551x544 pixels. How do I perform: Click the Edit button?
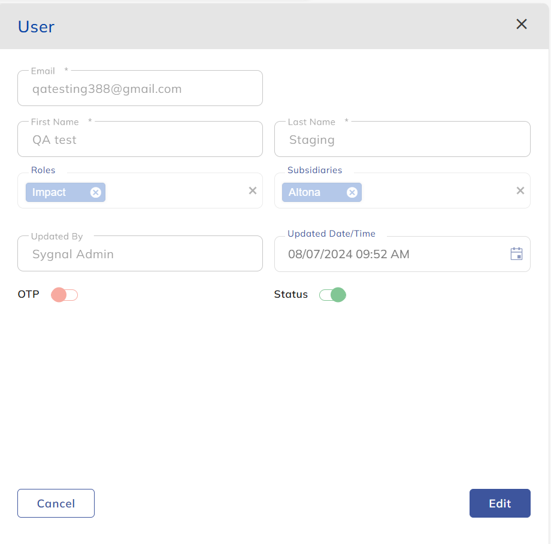(499, 503)
